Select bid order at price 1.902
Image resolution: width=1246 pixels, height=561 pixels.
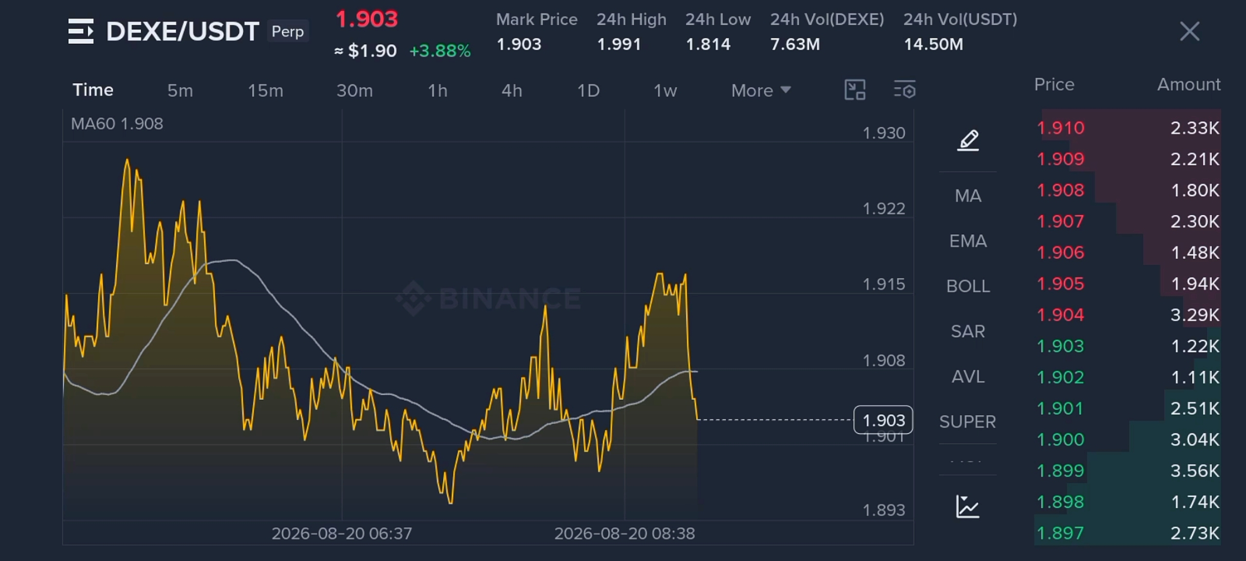[1128, 377]
